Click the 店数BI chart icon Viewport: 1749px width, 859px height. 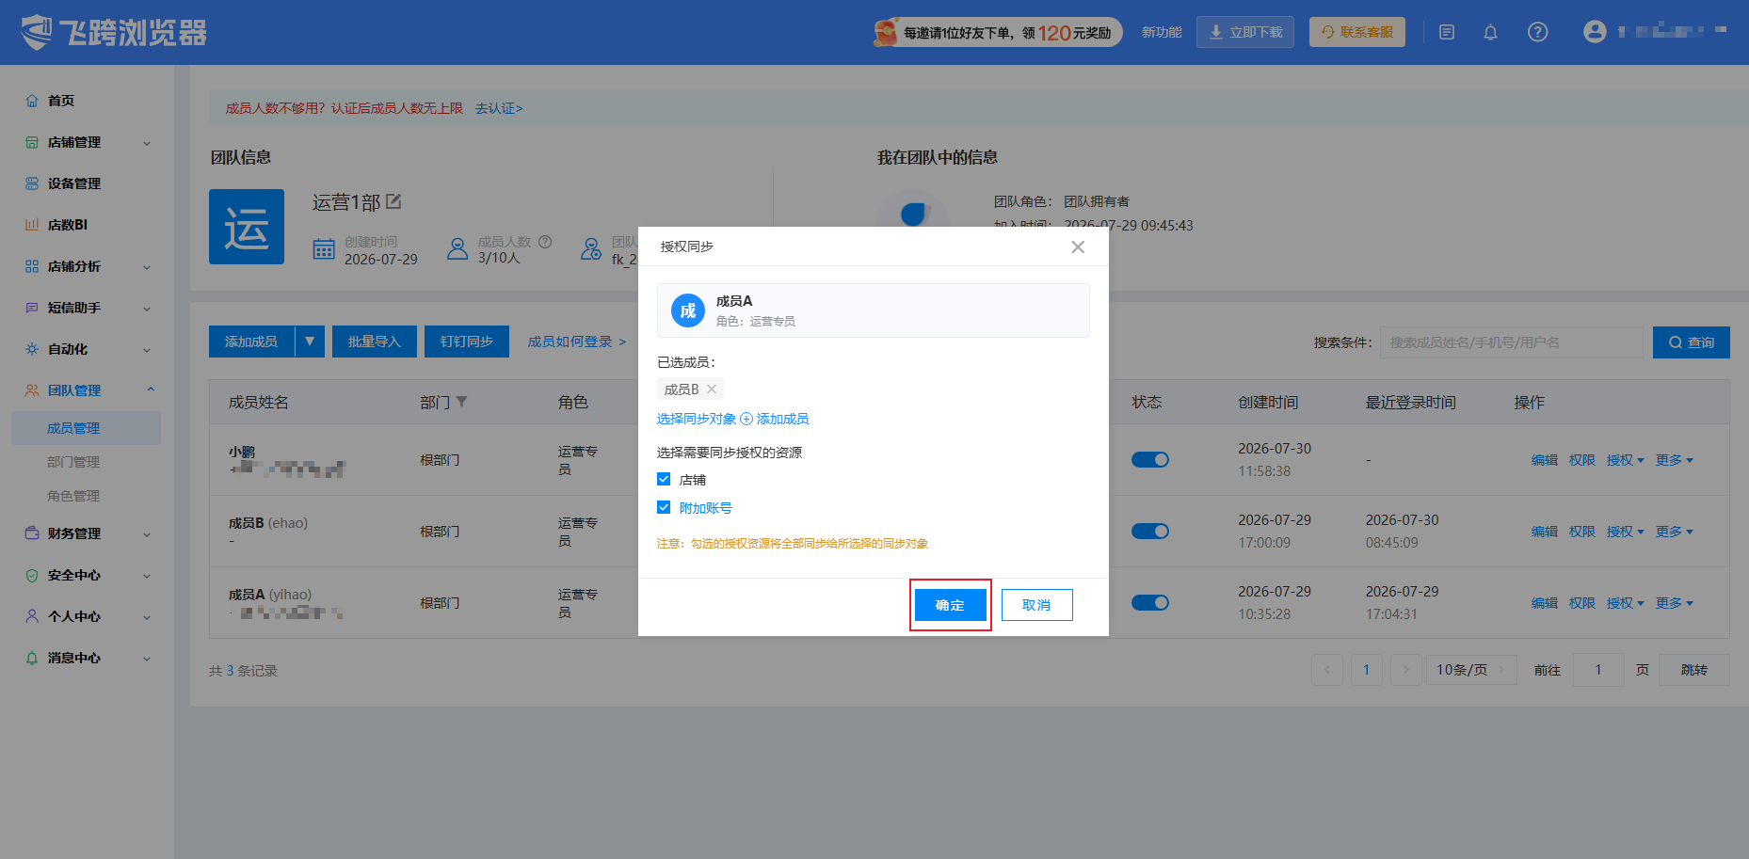32,225
